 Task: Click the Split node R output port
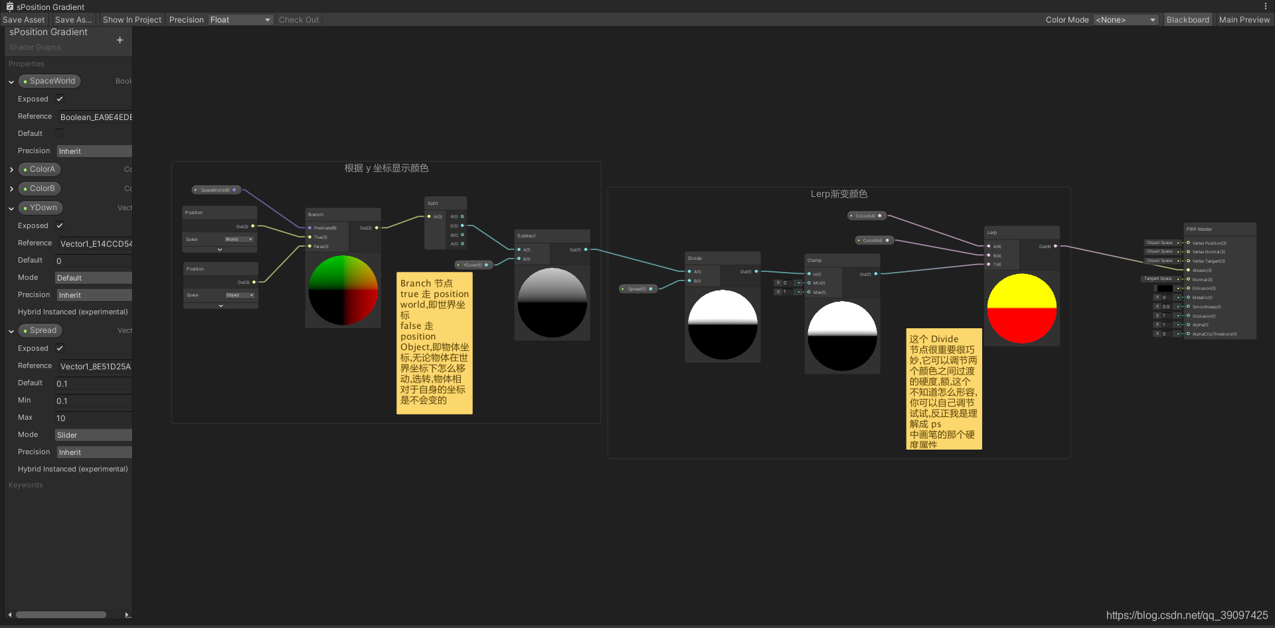click(x=462, y=216)
